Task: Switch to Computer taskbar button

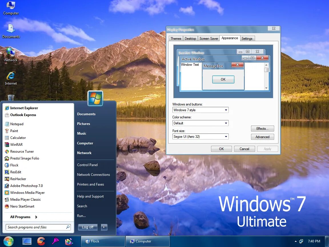Action: (x=147, y=241)
